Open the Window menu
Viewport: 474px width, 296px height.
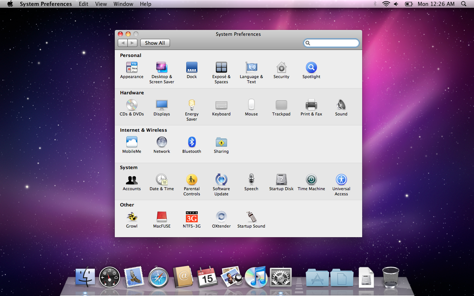123,4
